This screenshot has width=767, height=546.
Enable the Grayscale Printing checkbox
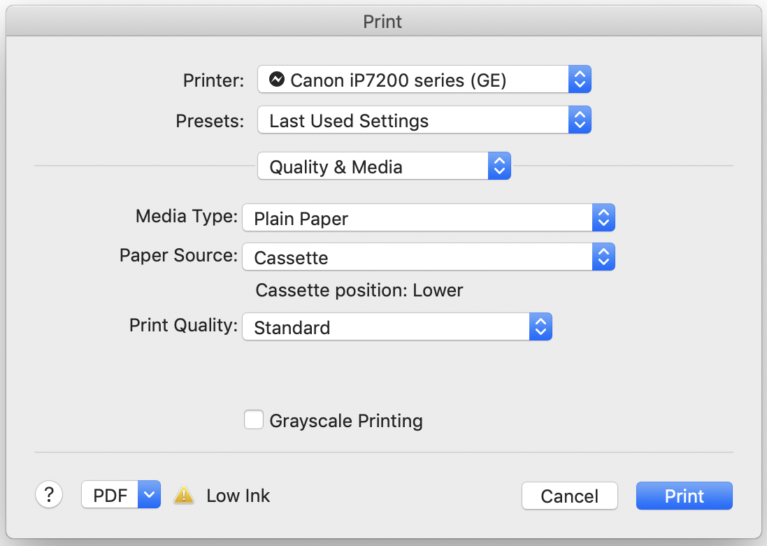point(254,419)
